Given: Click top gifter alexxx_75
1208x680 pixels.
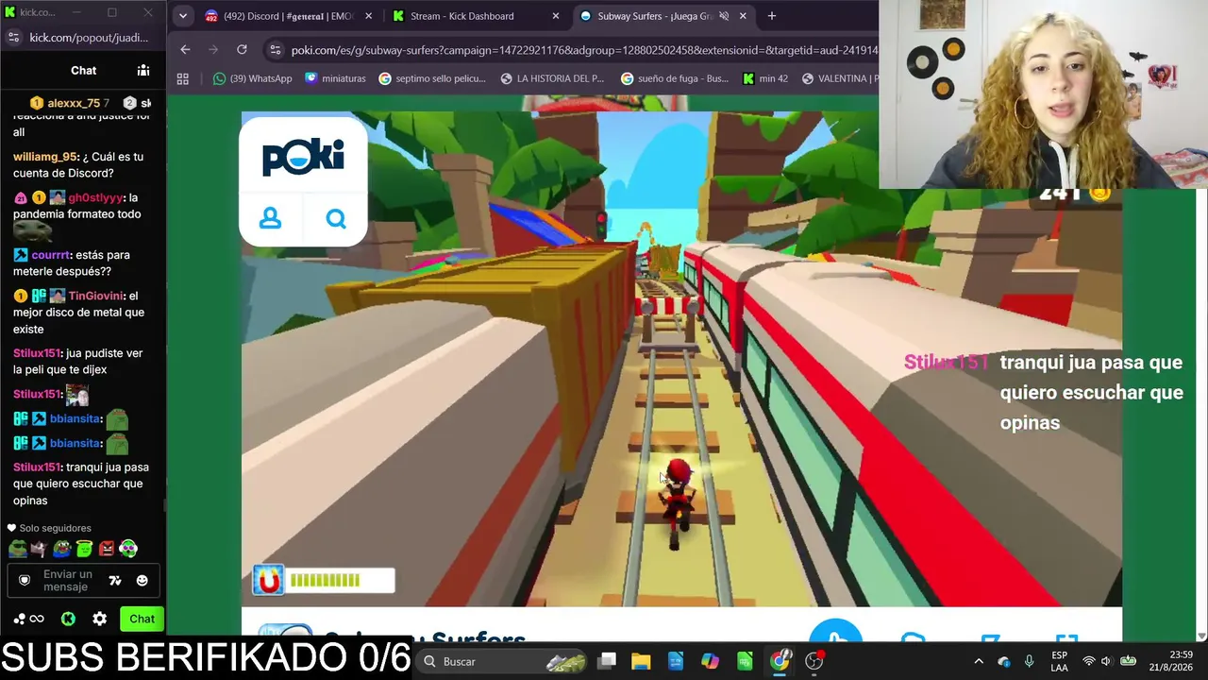Looking at the screenshot, I should coord(74,103).
